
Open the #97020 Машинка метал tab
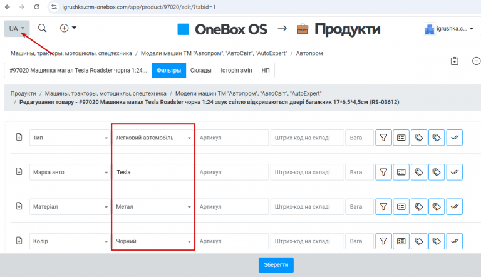tap(78, 70)
